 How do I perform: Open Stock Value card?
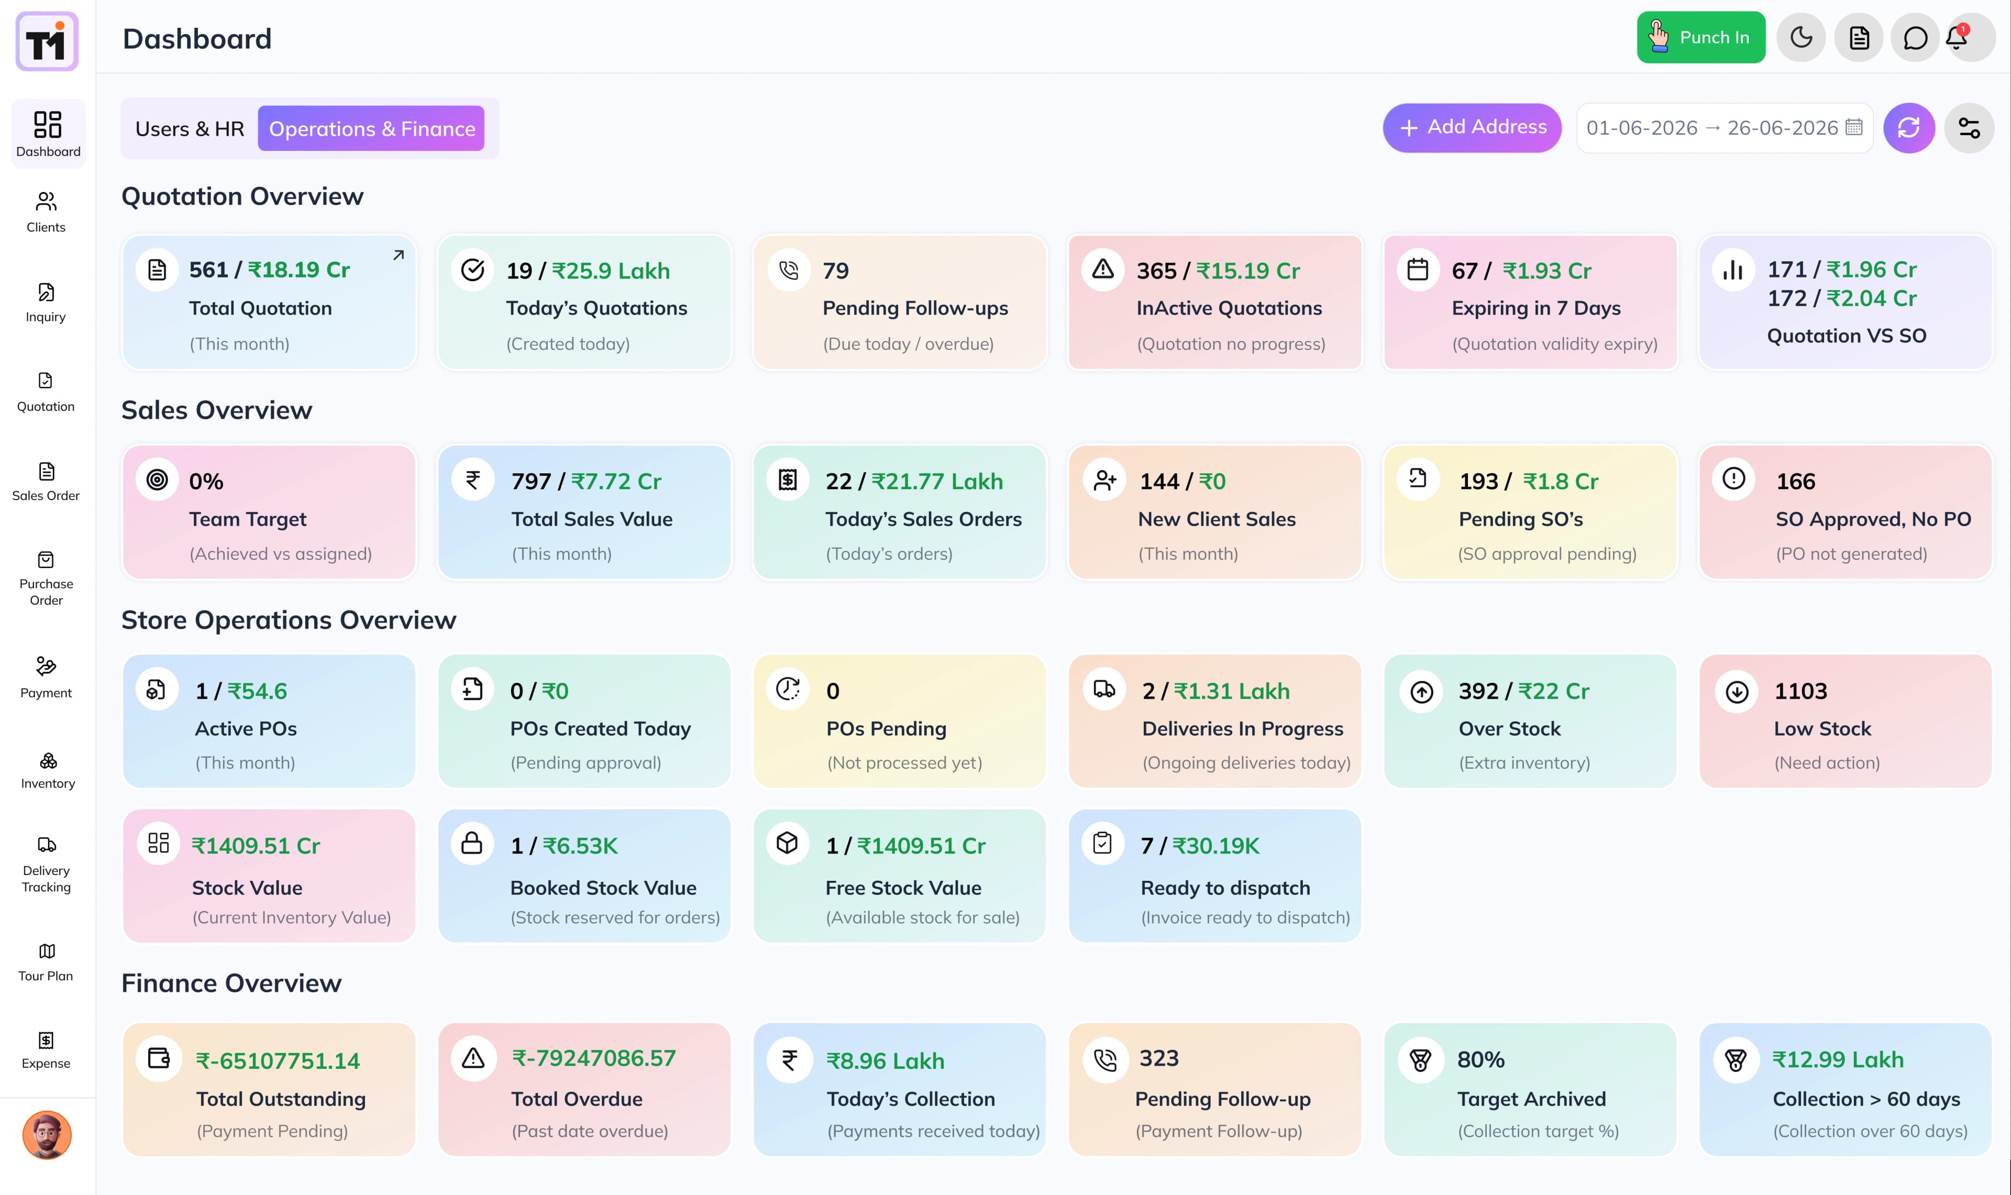[x=270, y=876]
